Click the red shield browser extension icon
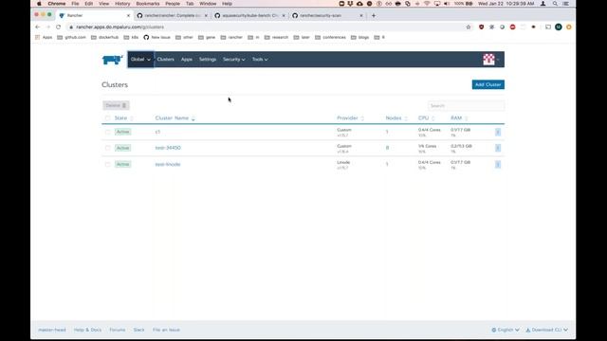607x341 pixels. coord(481,27)
